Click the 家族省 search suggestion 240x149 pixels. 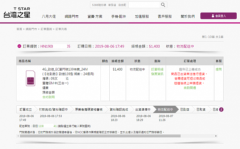[x=112, y=5]
